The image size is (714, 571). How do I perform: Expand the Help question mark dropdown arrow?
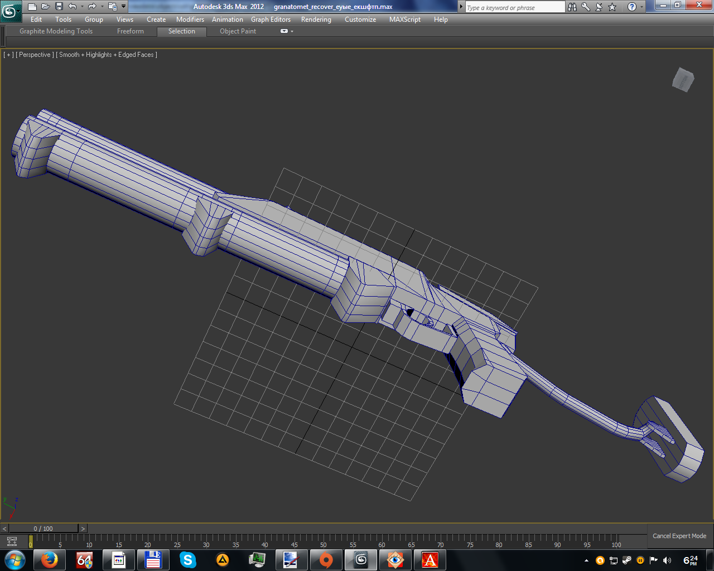coord(641,7)
